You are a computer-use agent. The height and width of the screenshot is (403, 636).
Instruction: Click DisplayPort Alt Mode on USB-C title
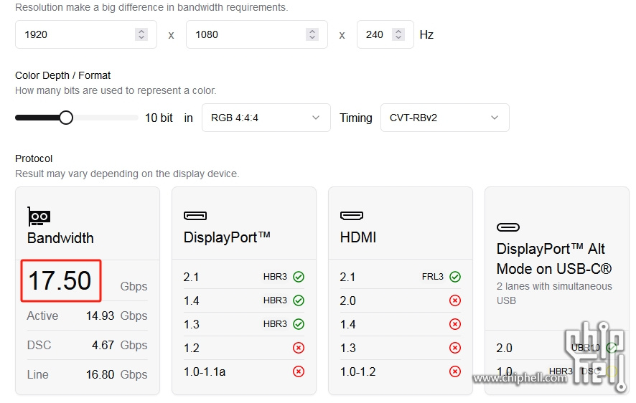tap(554, 259)
